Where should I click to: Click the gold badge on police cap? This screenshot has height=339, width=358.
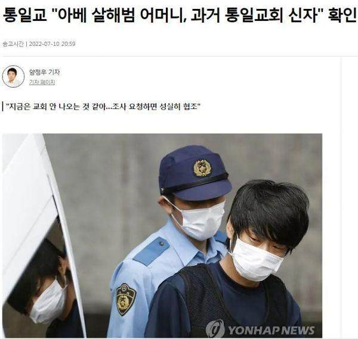tap(202, 167)
